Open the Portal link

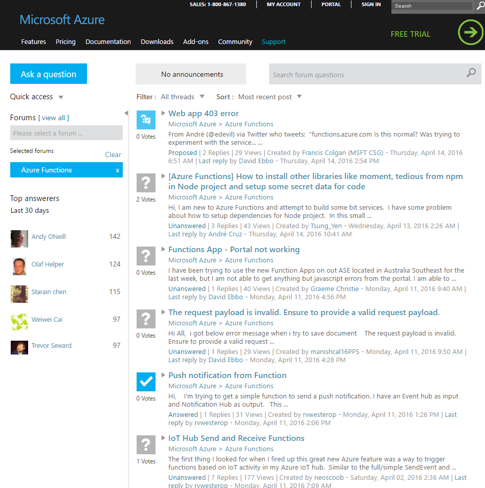click(331, 5)
